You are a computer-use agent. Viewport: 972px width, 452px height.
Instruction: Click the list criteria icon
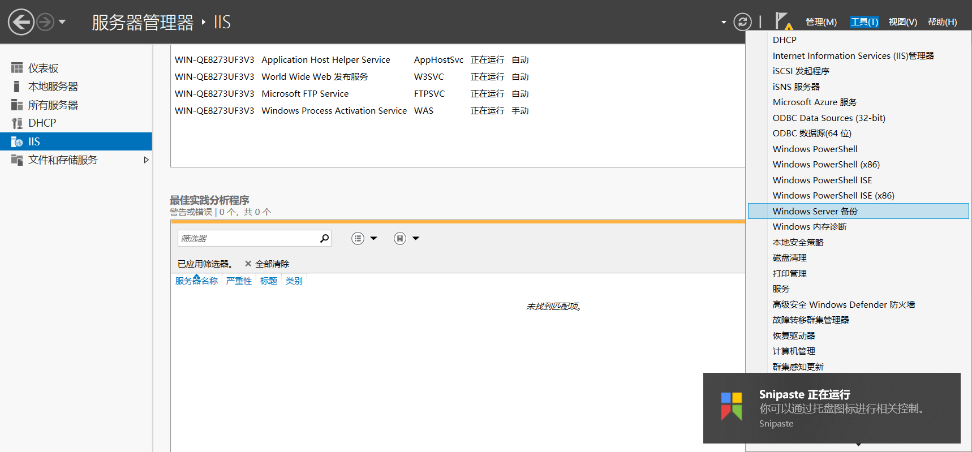pyautogui.click(x=358, y=238)
